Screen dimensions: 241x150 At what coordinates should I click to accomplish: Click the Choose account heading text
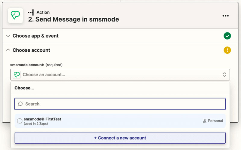tap(31, 50)
